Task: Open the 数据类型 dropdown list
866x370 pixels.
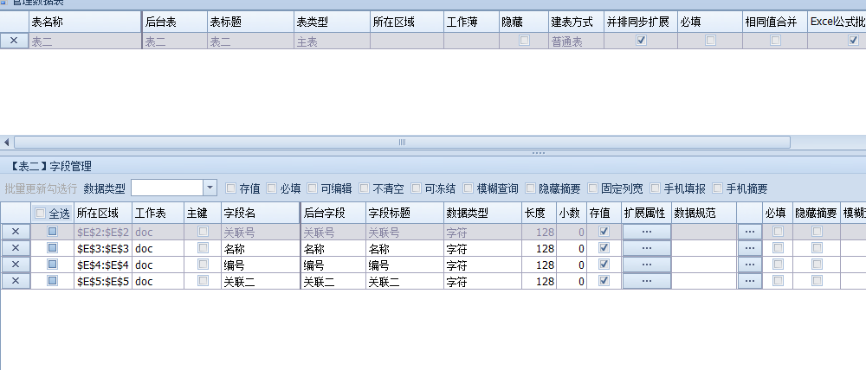Action: (210, 188)
